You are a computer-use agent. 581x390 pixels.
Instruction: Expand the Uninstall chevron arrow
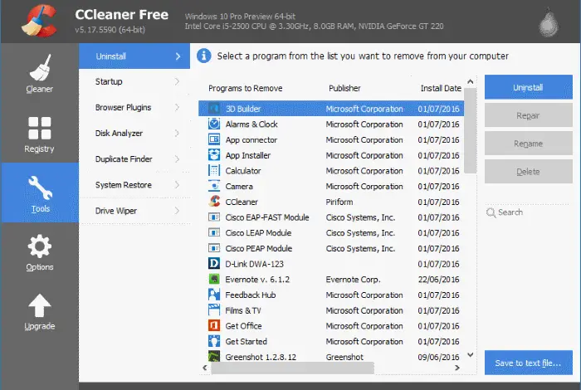pyautogui.click(x=178, y=56)
